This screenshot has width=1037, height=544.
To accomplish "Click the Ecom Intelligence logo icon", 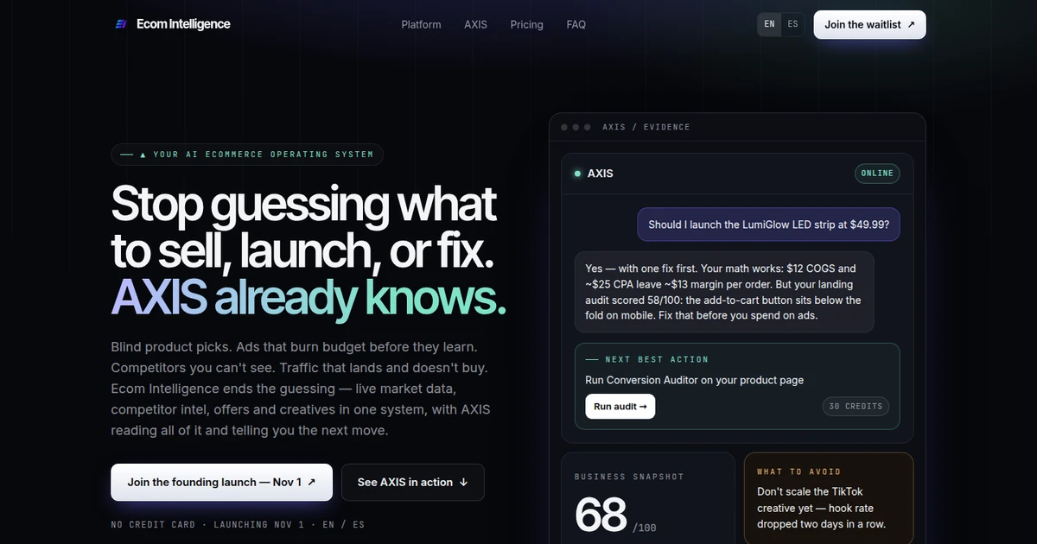I will [121, 24].
